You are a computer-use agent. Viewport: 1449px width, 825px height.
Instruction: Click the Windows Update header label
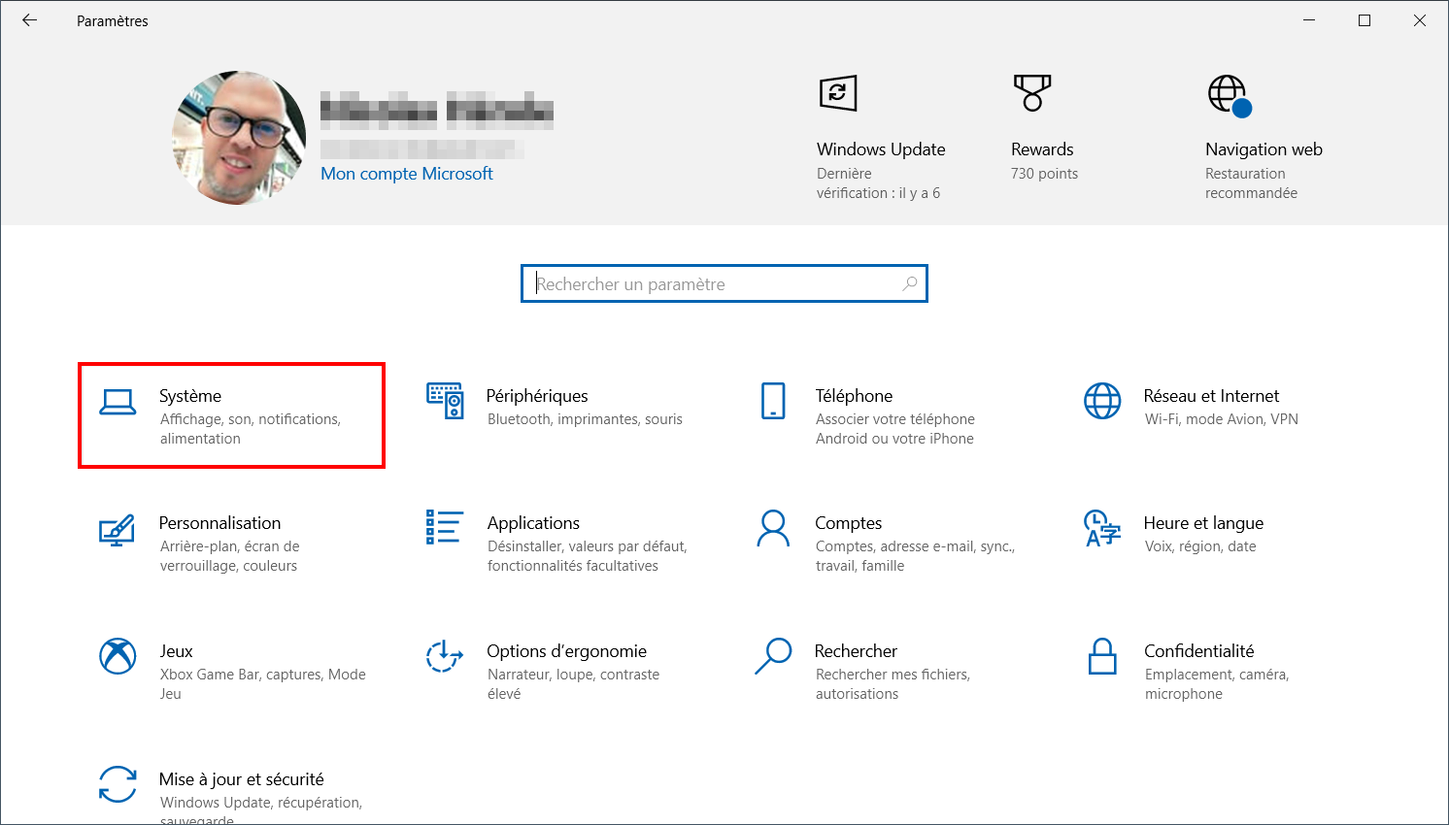(881, 149)
